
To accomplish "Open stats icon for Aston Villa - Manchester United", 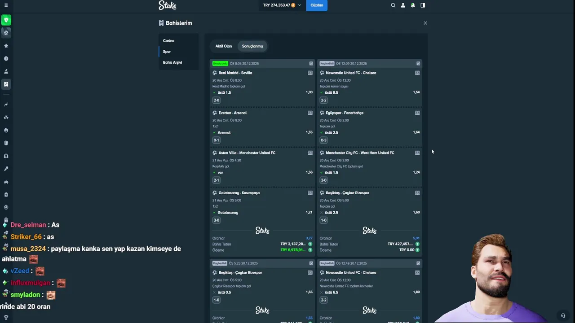I will click(310, 153).
